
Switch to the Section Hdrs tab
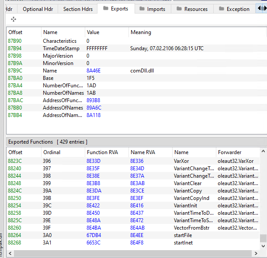click(78, 9)
